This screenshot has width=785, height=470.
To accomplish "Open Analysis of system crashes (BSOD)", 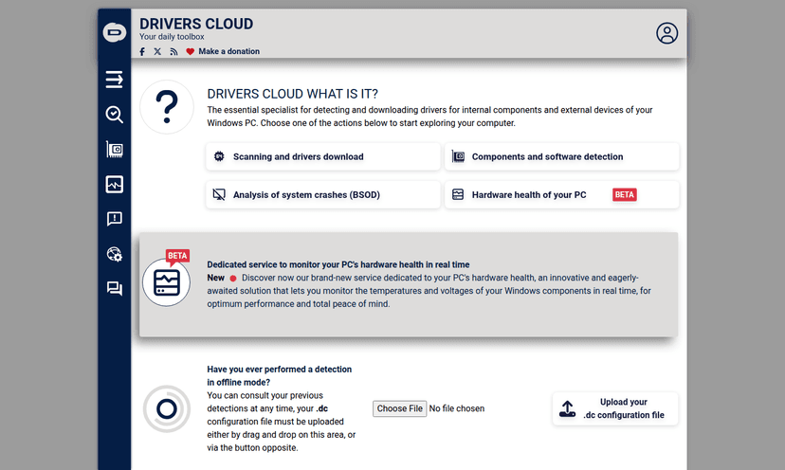I will point(323,194).
